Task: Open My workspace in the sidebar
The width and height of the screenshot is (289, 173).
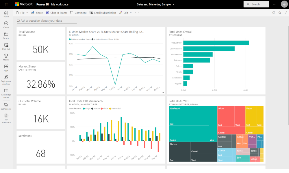Action: pos(6,119)
